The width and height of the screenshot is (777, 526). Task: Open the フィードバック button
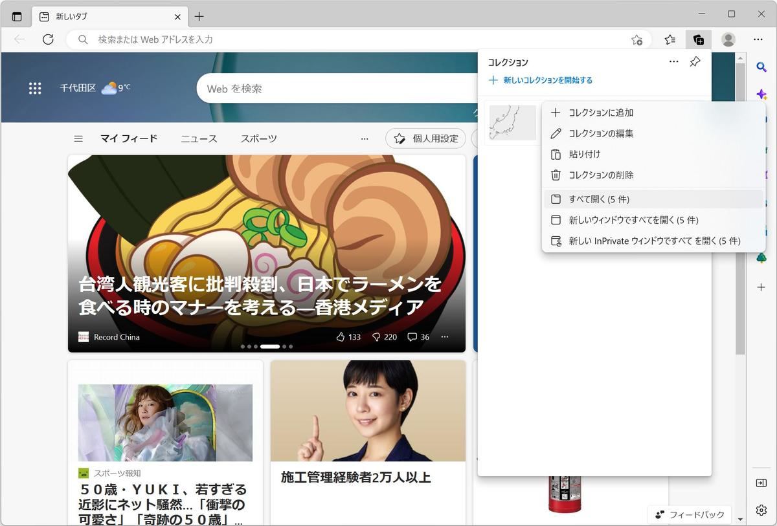click(690, 514)
